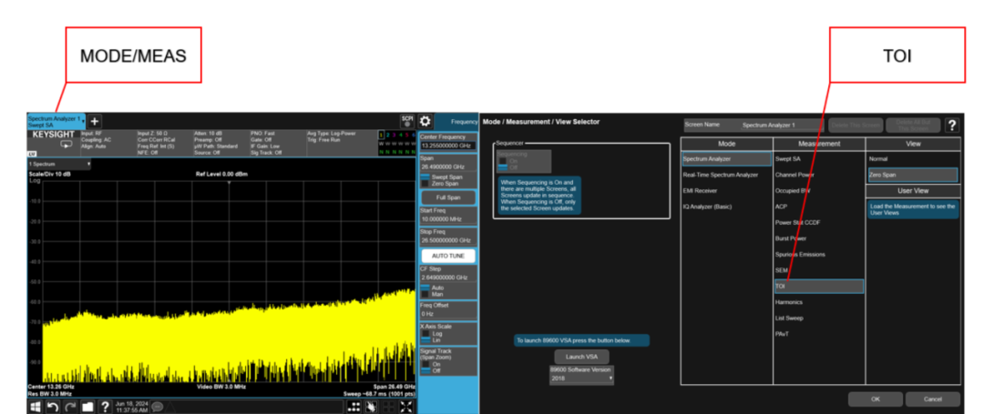Select Real-Time Spectrum Analyzer mode
This screenshot has width=984, height=414.
(x=727, y=175)
